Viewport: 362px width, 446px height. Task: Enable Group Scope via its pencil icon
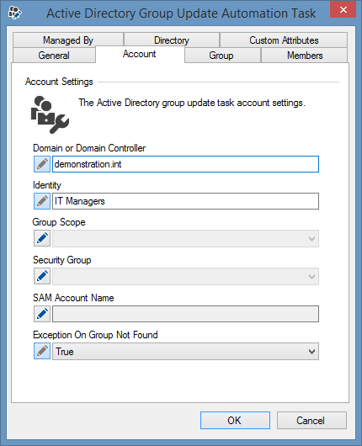coord(42,238)
